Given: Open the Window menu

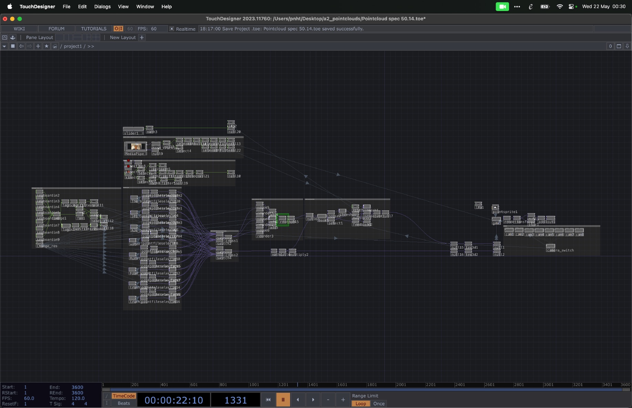Looking at the screenshot, I should click(145, 7).
